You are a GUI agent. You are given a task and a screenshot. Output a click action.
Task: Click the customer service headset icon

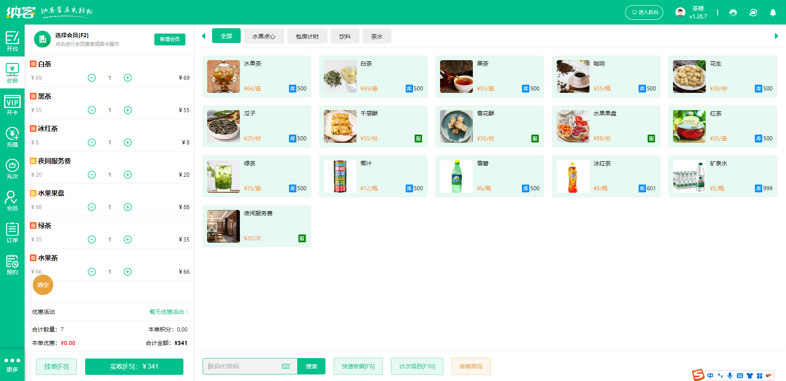(x=733, y=13)
